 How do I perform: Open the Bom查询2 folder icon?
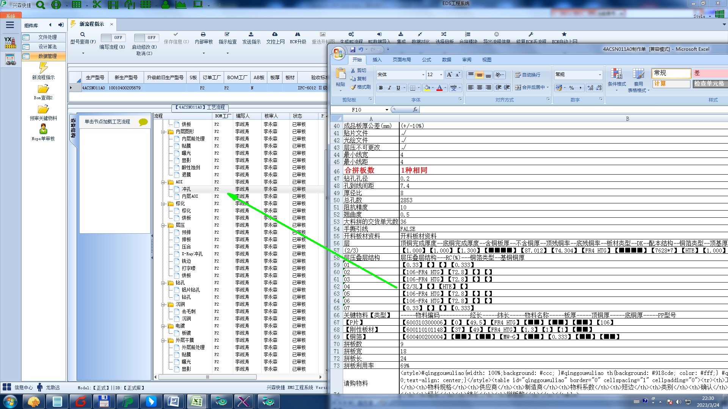tap(43, 89)
